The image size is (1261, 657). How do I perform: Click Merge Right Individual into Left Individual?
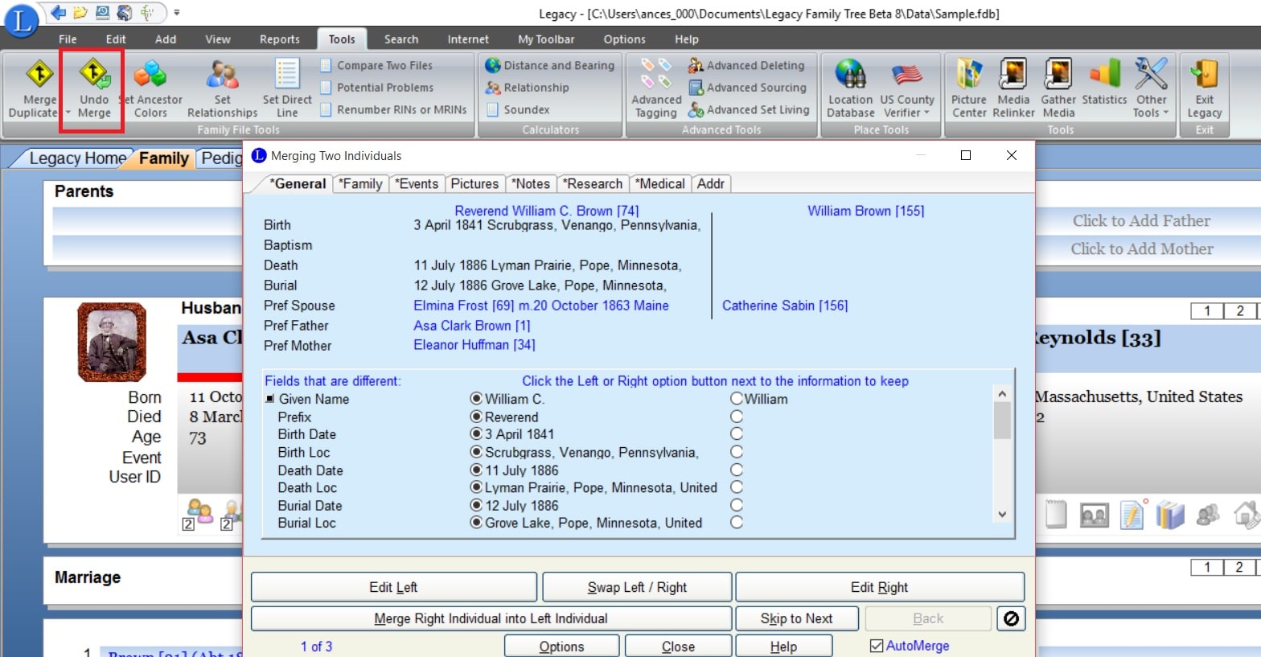click(491, 618)
